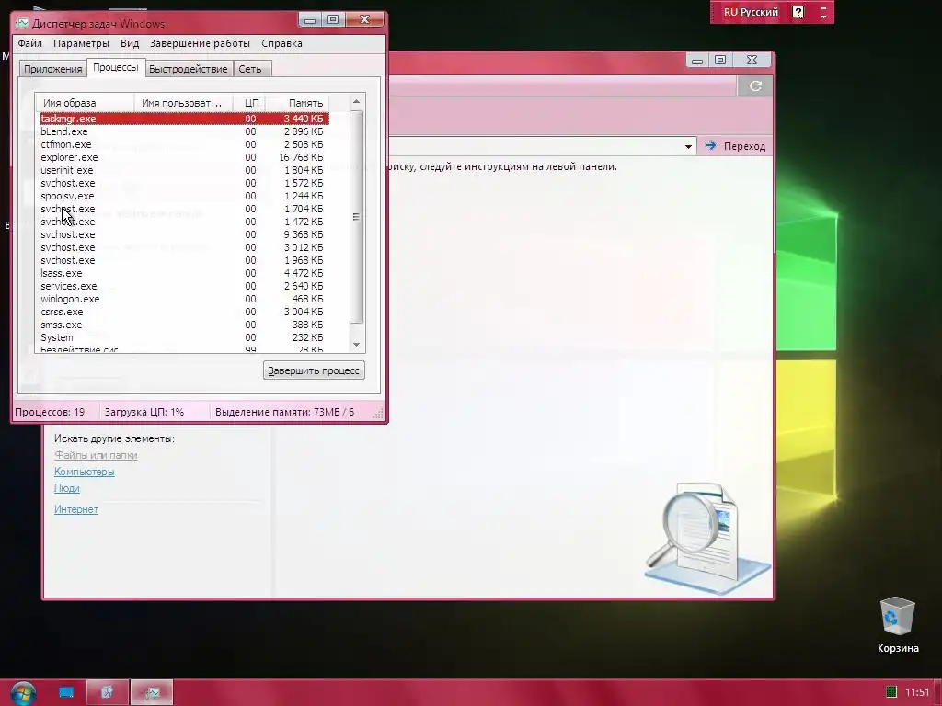Viewport: 942px width, 706px height.
Task: Open the Интернет search link
Action: tap(76, 509)
